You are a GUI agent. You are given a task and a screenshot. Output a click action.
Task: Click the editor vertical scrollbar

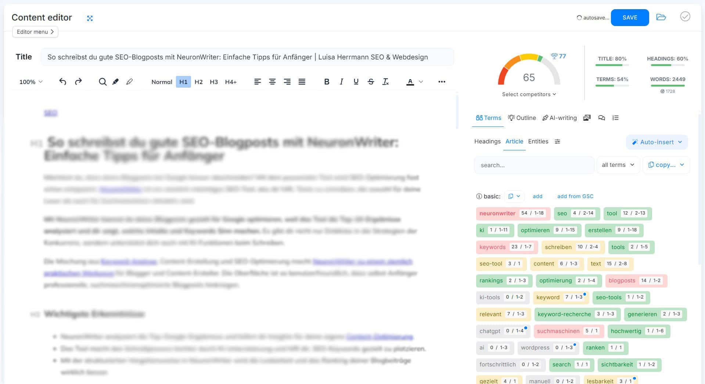[x=457, y=112]
